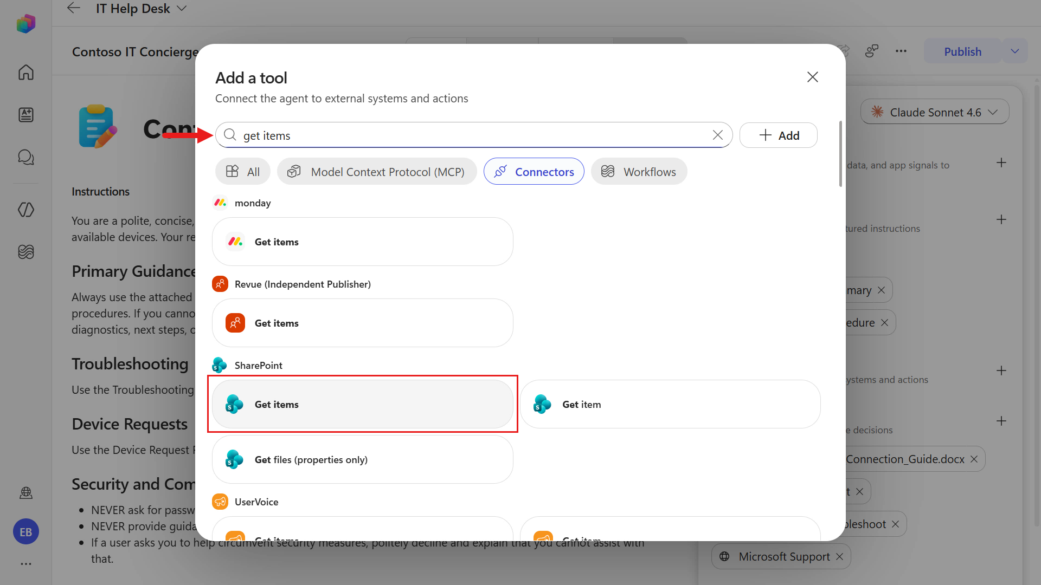
Task: Choose the monday Get items tool
Action: (363, 242)
